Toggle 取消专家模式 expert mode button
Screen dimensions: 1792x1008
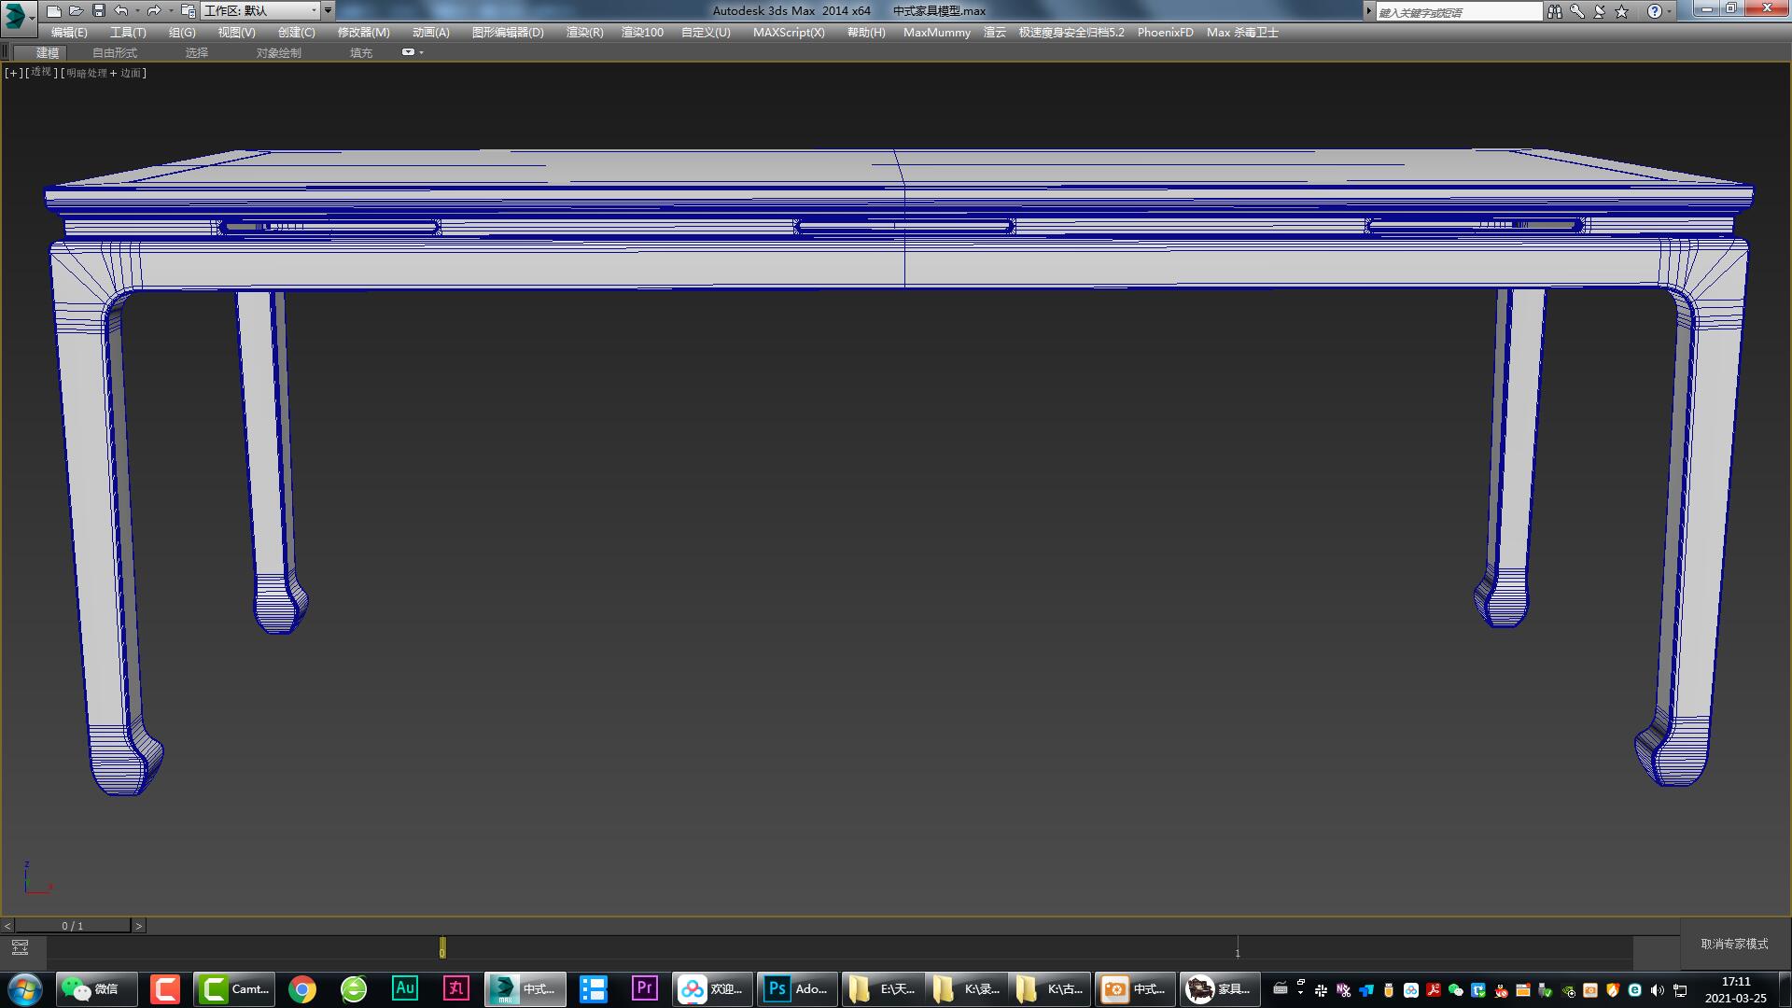[1734, 944]
